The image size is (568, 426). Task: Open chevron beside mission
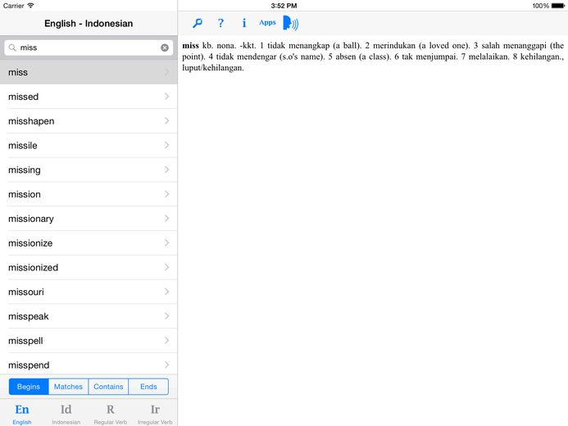tap(166, 194)
